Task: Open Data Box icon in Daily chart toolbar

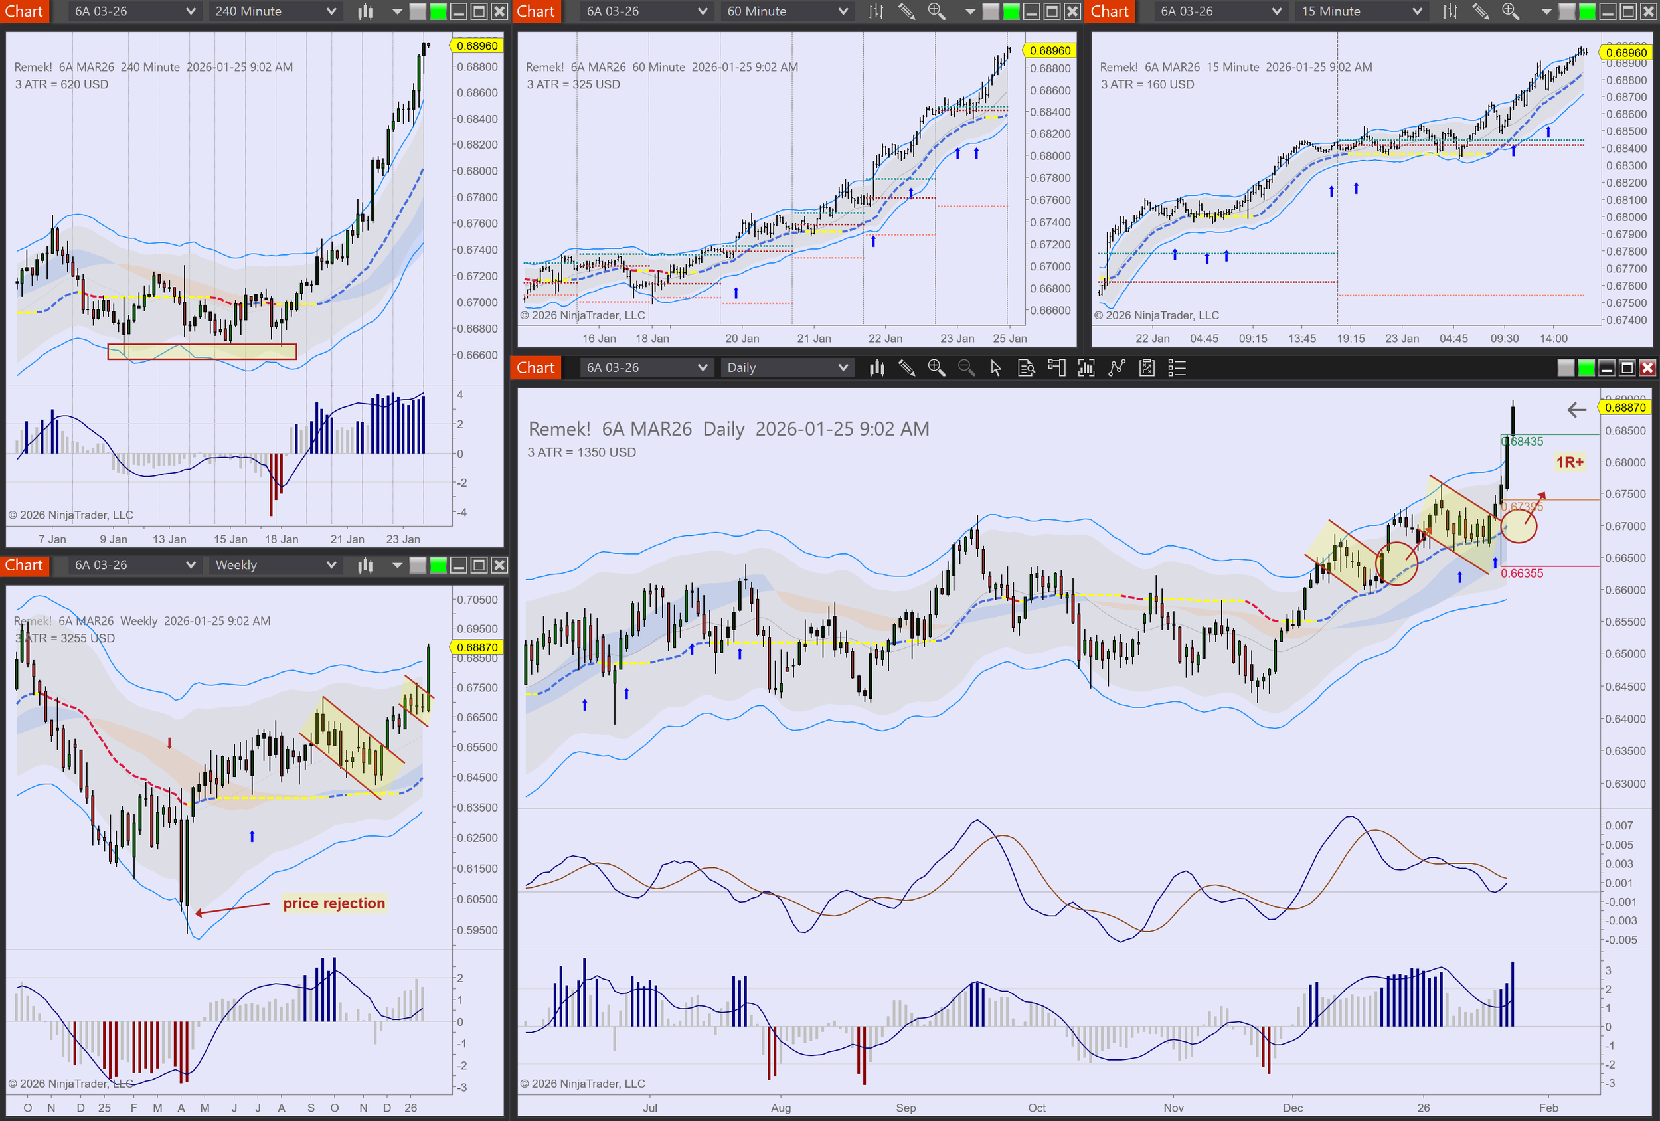Action: [1026, 368]
